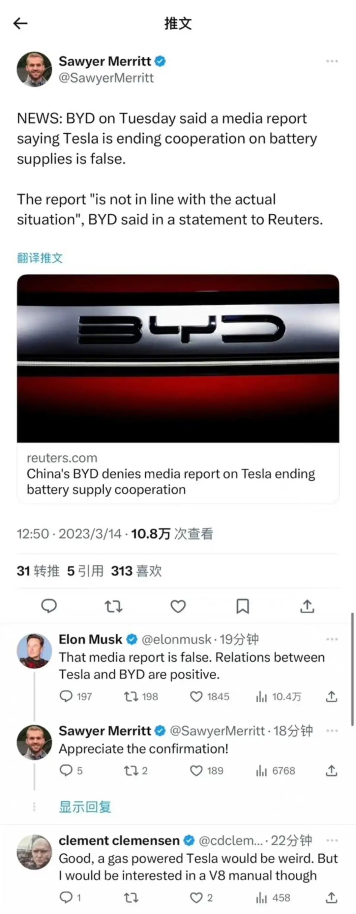Tap the back arrow at top
The image size is (356, 914).
pos(20,23)
